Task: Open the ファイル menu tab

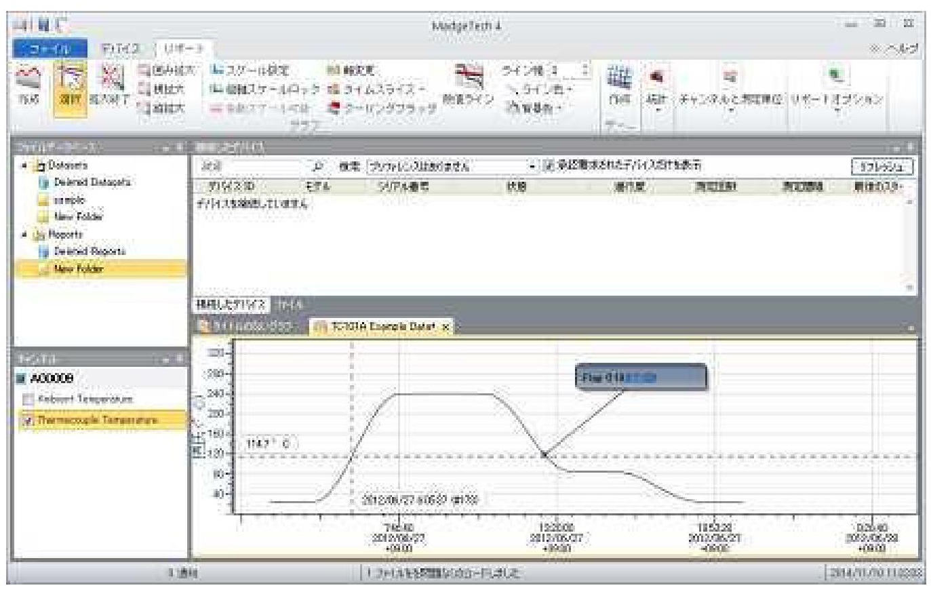Action: [50, 49]
